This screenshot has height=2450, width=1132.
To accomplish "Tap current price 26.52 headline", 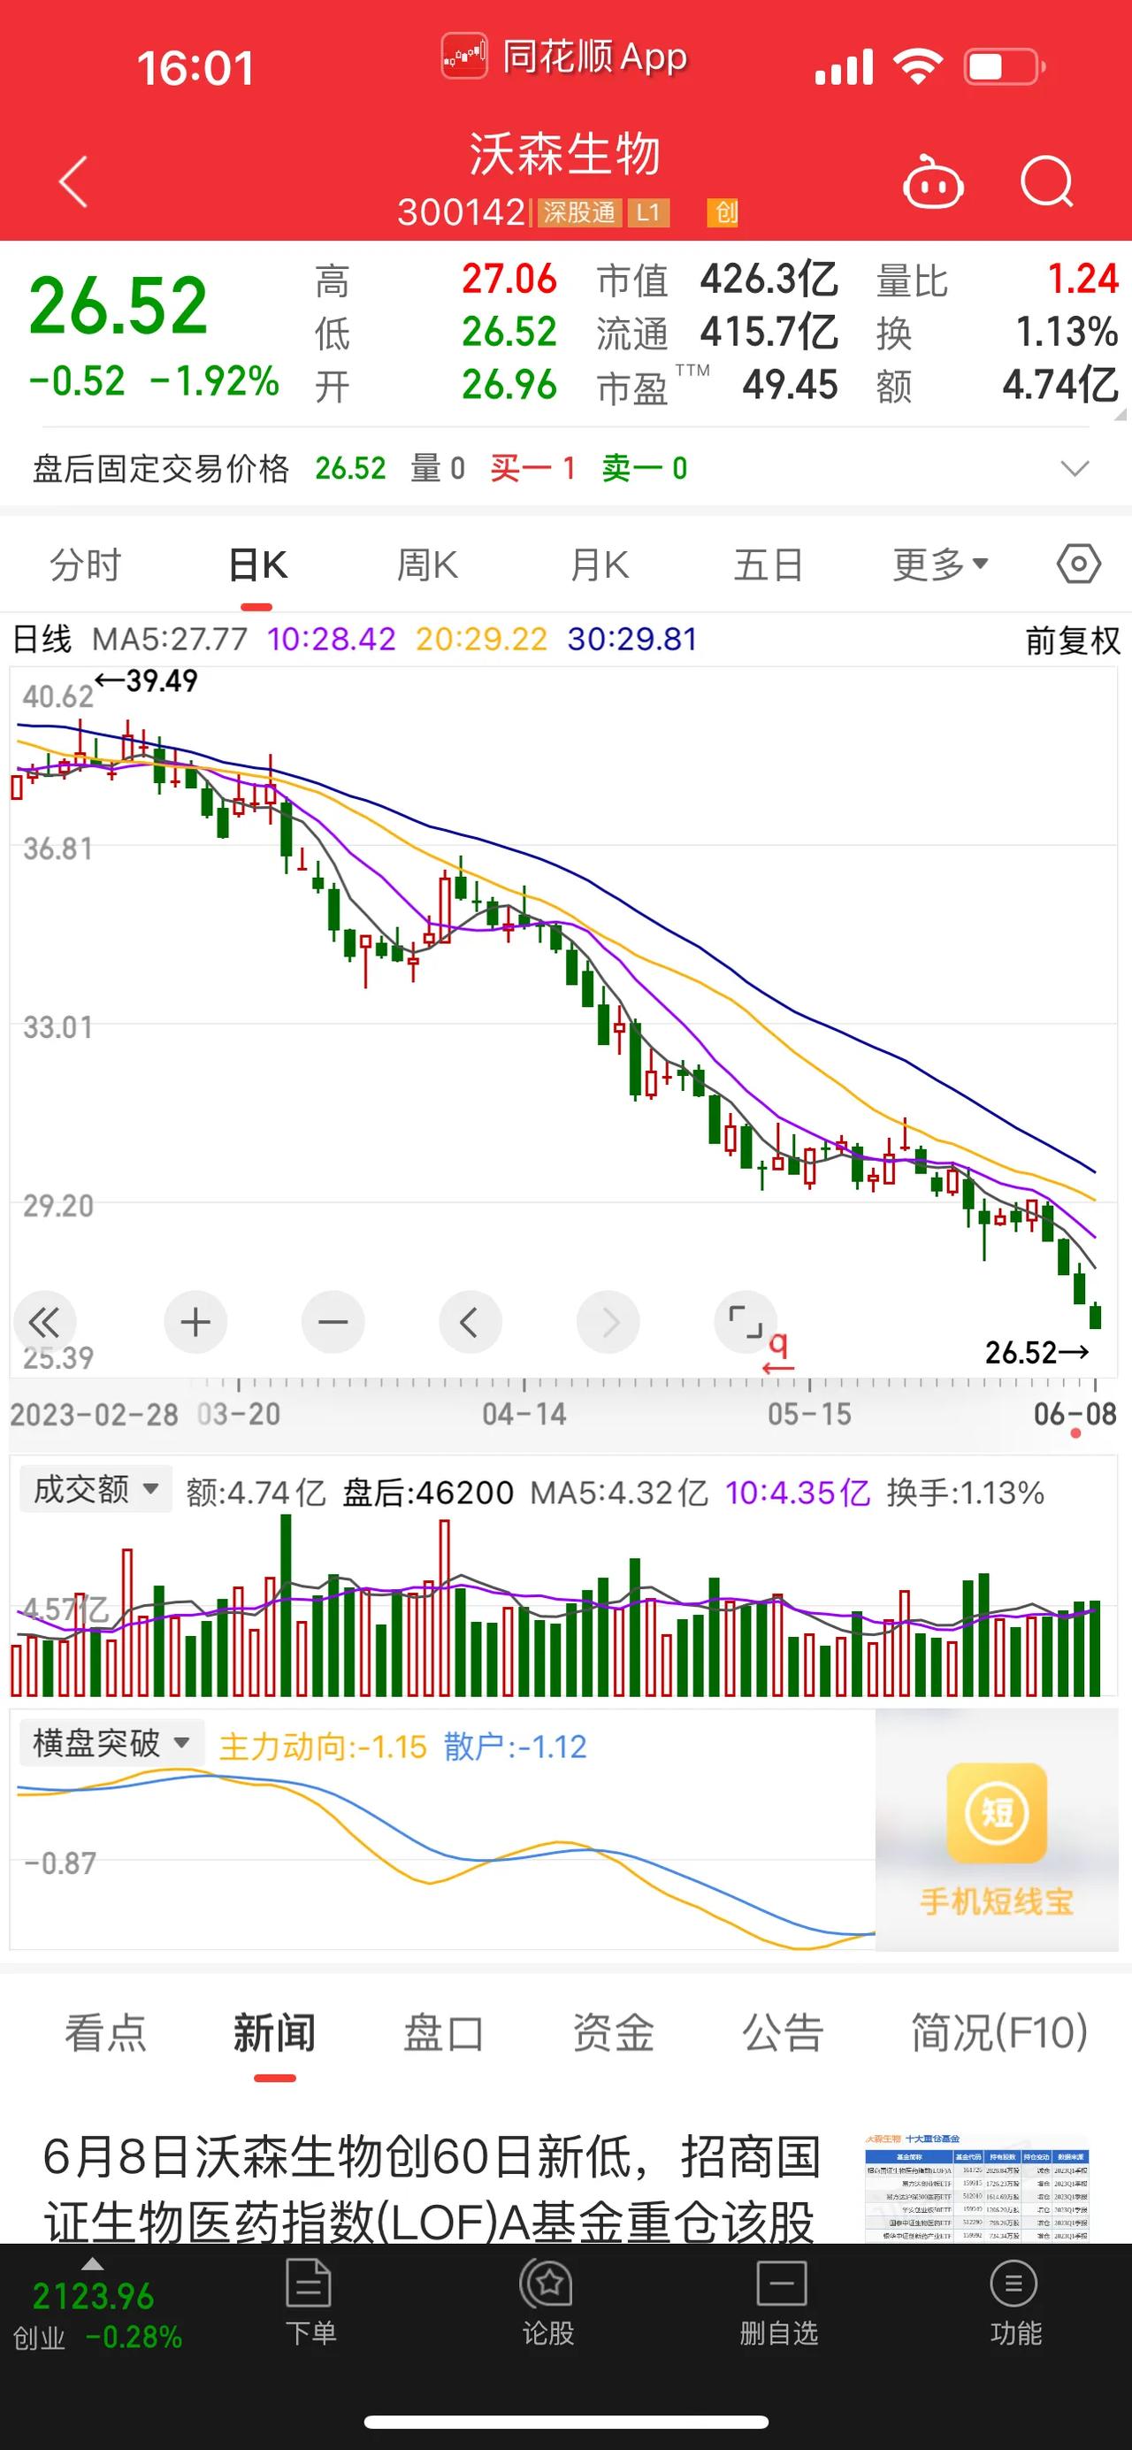I will 118,305.
